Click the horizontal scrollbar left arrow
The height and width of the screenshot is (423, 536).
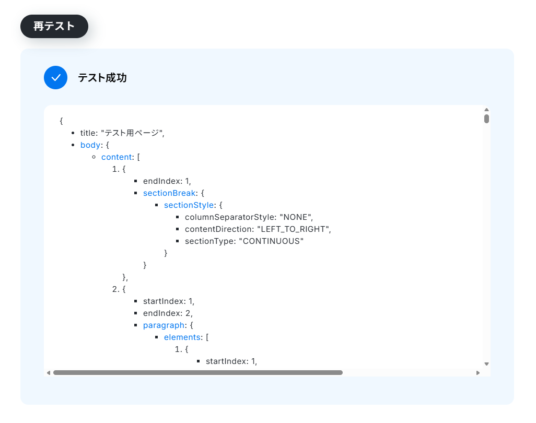point(49,373)
